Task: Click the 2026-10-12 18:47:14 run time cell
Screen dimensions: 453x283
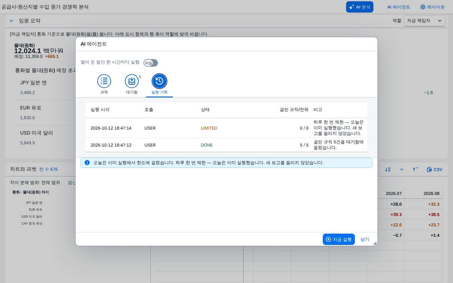Action: tap(111, 128)
